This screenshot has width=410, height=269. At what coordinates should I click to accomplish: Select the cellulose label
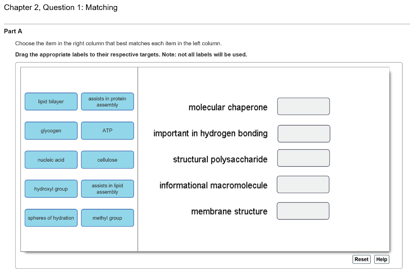click(x=107, y=159)
